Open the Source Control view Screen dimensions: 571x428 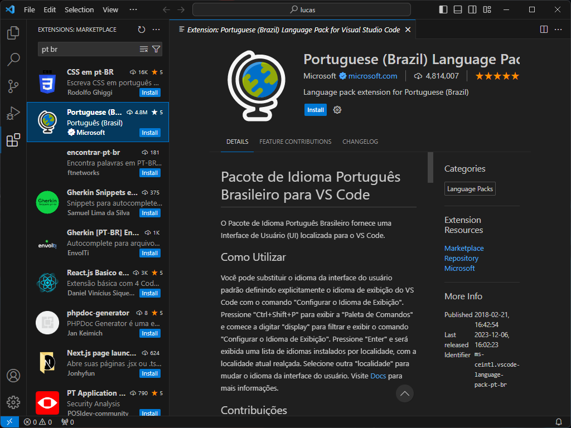[x=13, y=85]
